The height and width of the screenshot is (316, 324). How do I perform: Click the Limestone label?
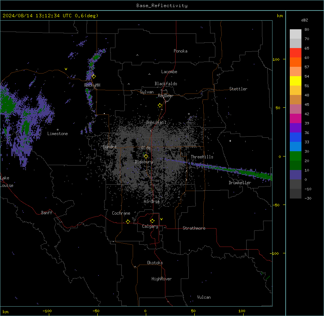(58, 134)
